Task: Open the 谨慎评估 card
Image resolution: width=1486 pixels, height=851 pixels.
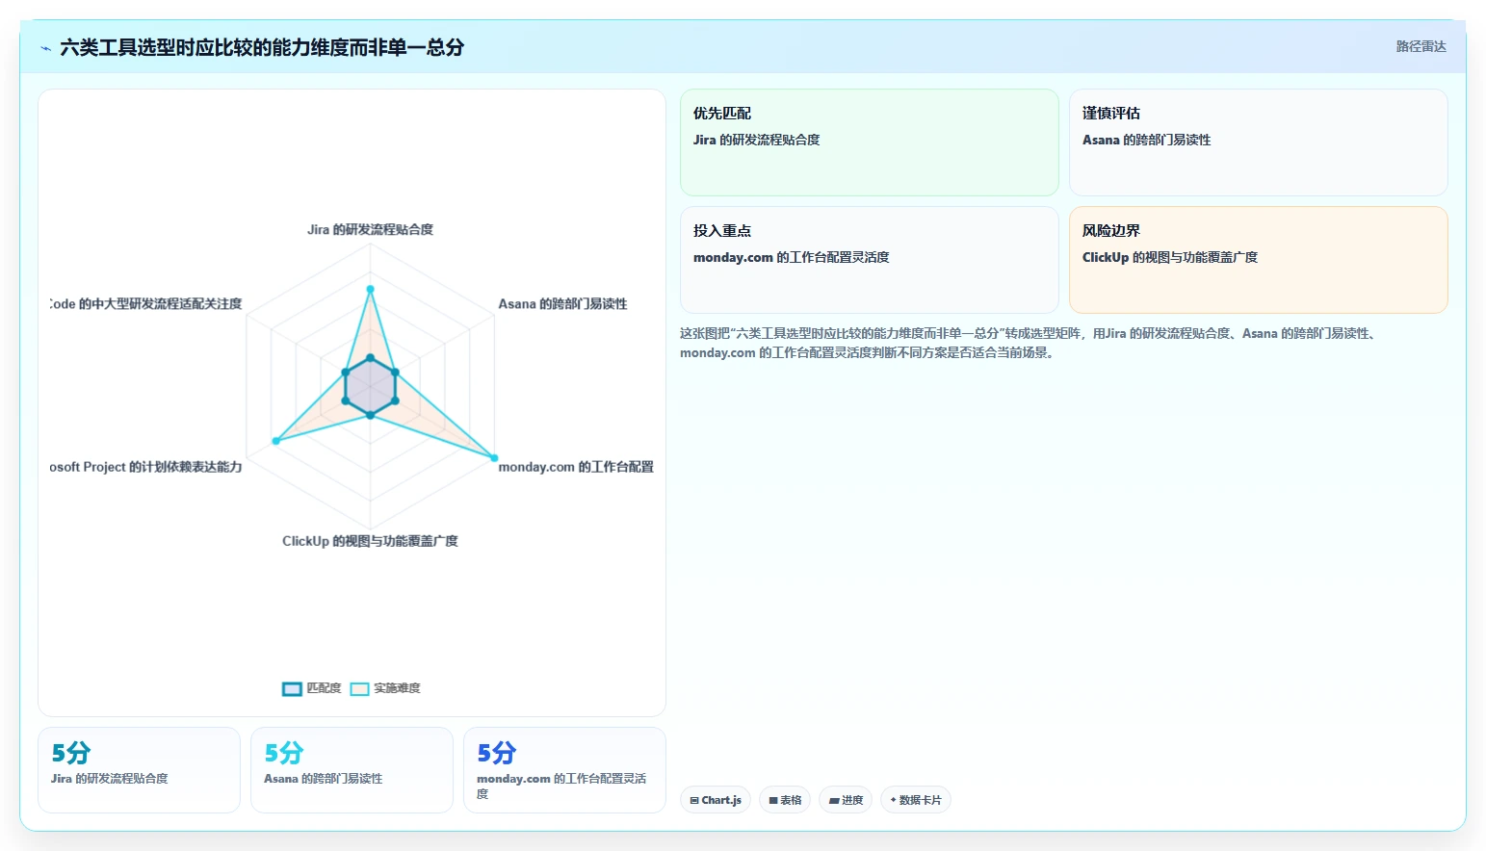Action: pyautogui.click(x=1258, y=142)
